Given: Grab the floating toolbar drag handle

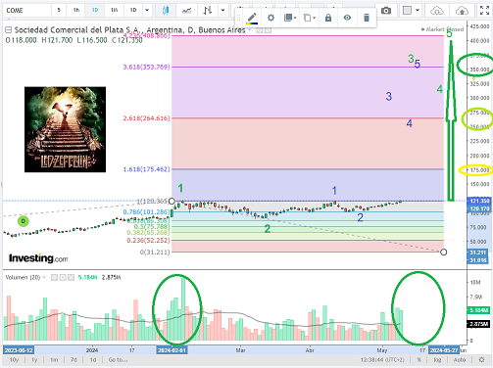Looking at the screenshot, I should coord(238,18).
